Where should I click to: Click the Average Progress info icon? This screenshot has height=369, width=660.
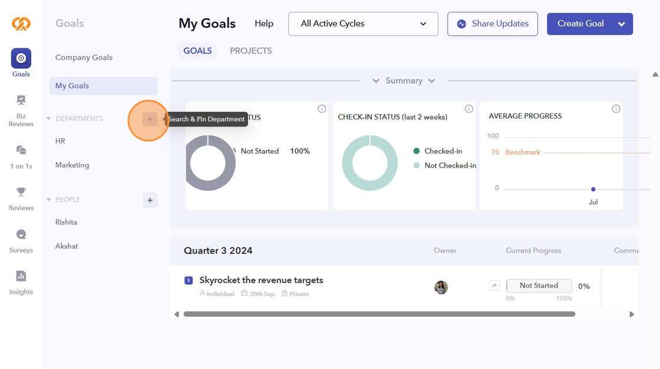(x=616, y=109)
